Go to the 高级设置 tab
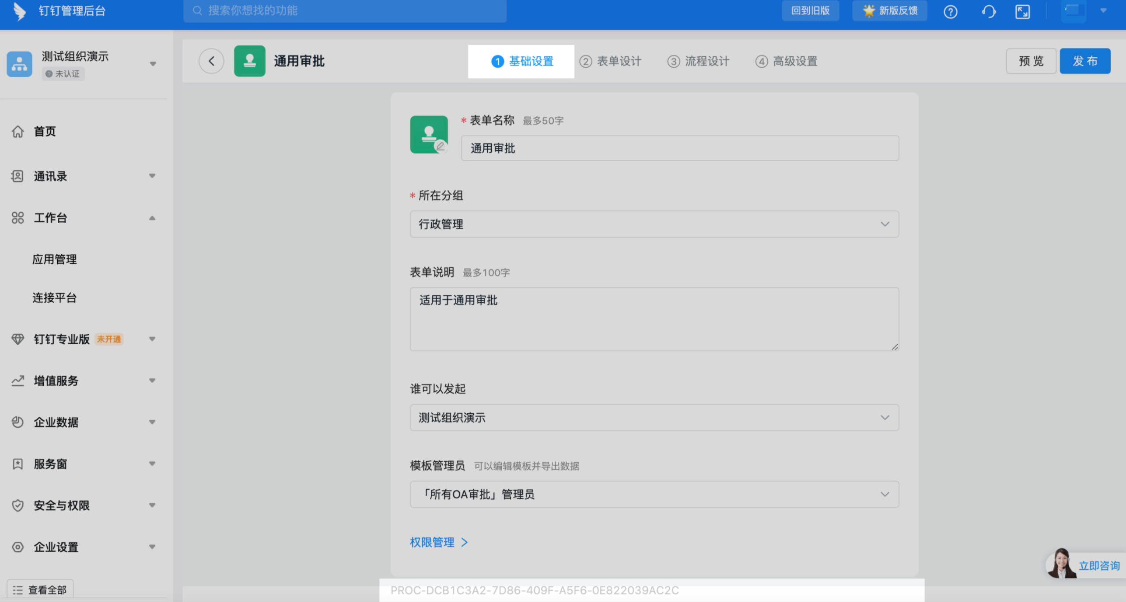This screenshot has height=602, width=1126. click(x=787, y=61)
